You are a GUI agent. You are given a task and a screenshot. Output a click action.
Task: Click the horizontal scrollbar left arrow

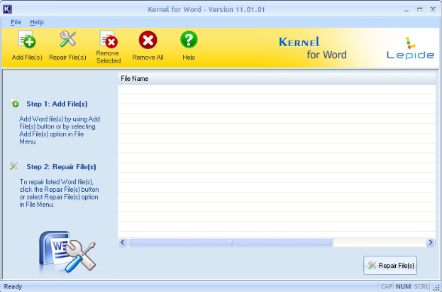point(123,242)
